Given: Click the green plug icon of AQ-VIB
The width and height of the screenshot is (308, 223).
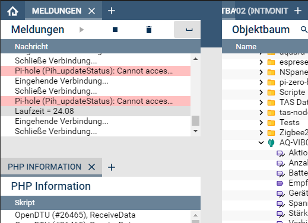Looking at the screenshot, I should point(271,143).
